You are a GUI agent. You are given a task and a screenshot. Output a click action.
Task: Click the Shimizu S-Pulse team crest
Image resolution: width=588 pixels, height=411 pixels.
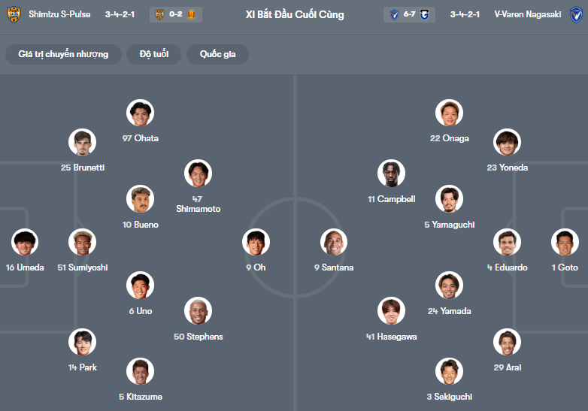tap(13, 14)
